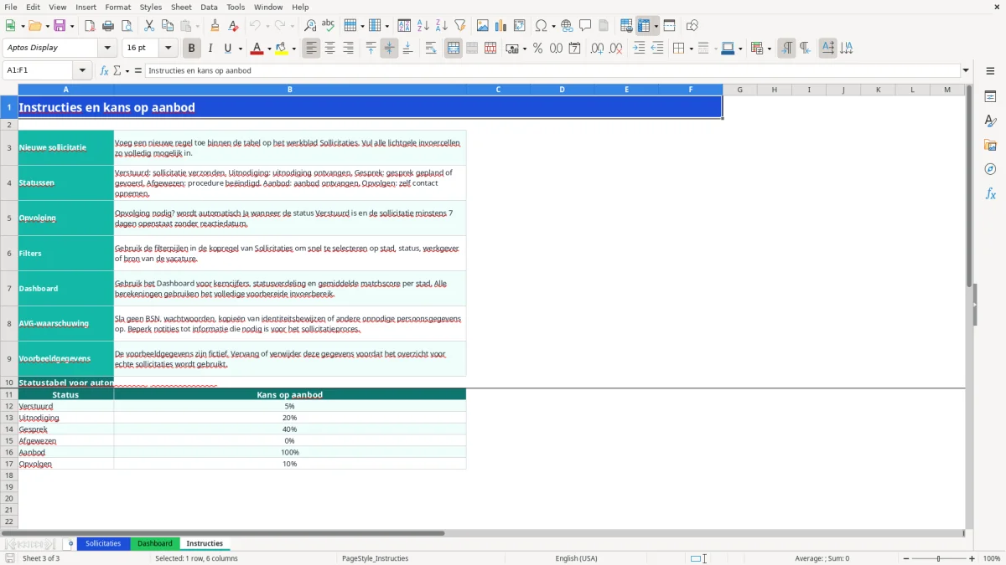Click Format as Percent icon
The height and width of the screenshot is (565, 1006).
(538, 49)
